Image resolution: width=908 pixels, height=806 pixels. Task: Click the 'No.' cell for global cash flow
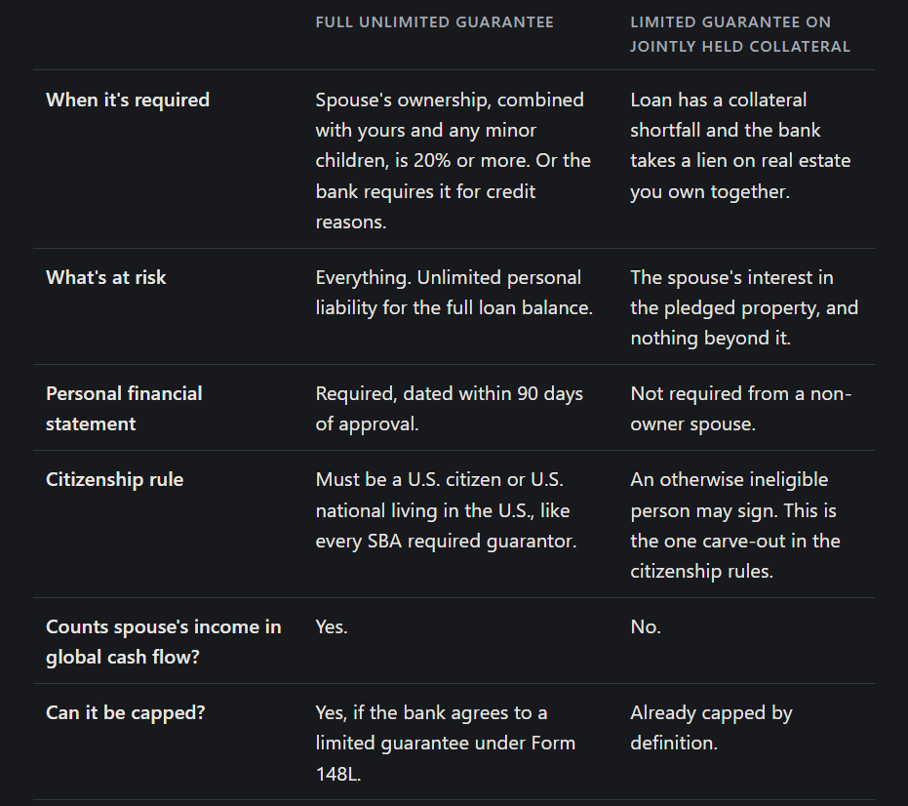pos(646,627)
